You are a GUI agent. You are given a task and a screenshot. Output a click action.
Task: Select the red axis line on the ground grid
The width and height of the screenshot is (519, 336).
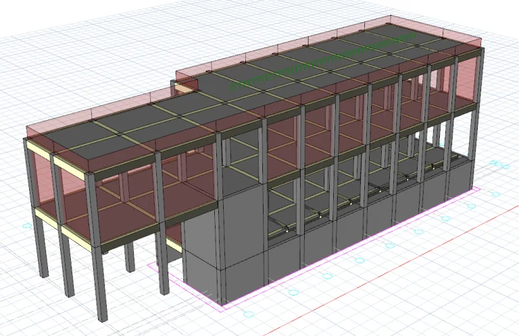[391, 272]
